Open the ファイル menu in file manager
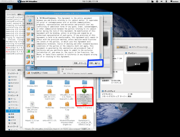The image size is (180, 137). click(11, 70)
